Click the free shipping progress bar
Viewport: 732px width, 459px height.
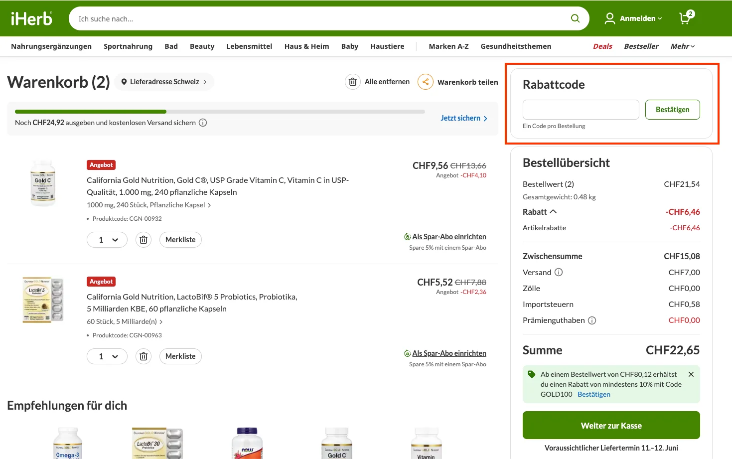[220, 112]
